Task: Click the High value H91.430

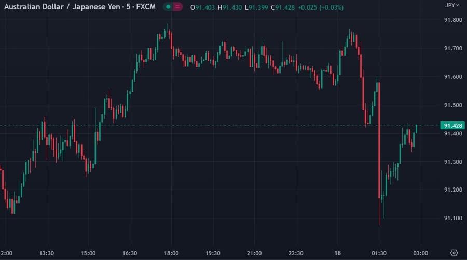Action: 230,7
